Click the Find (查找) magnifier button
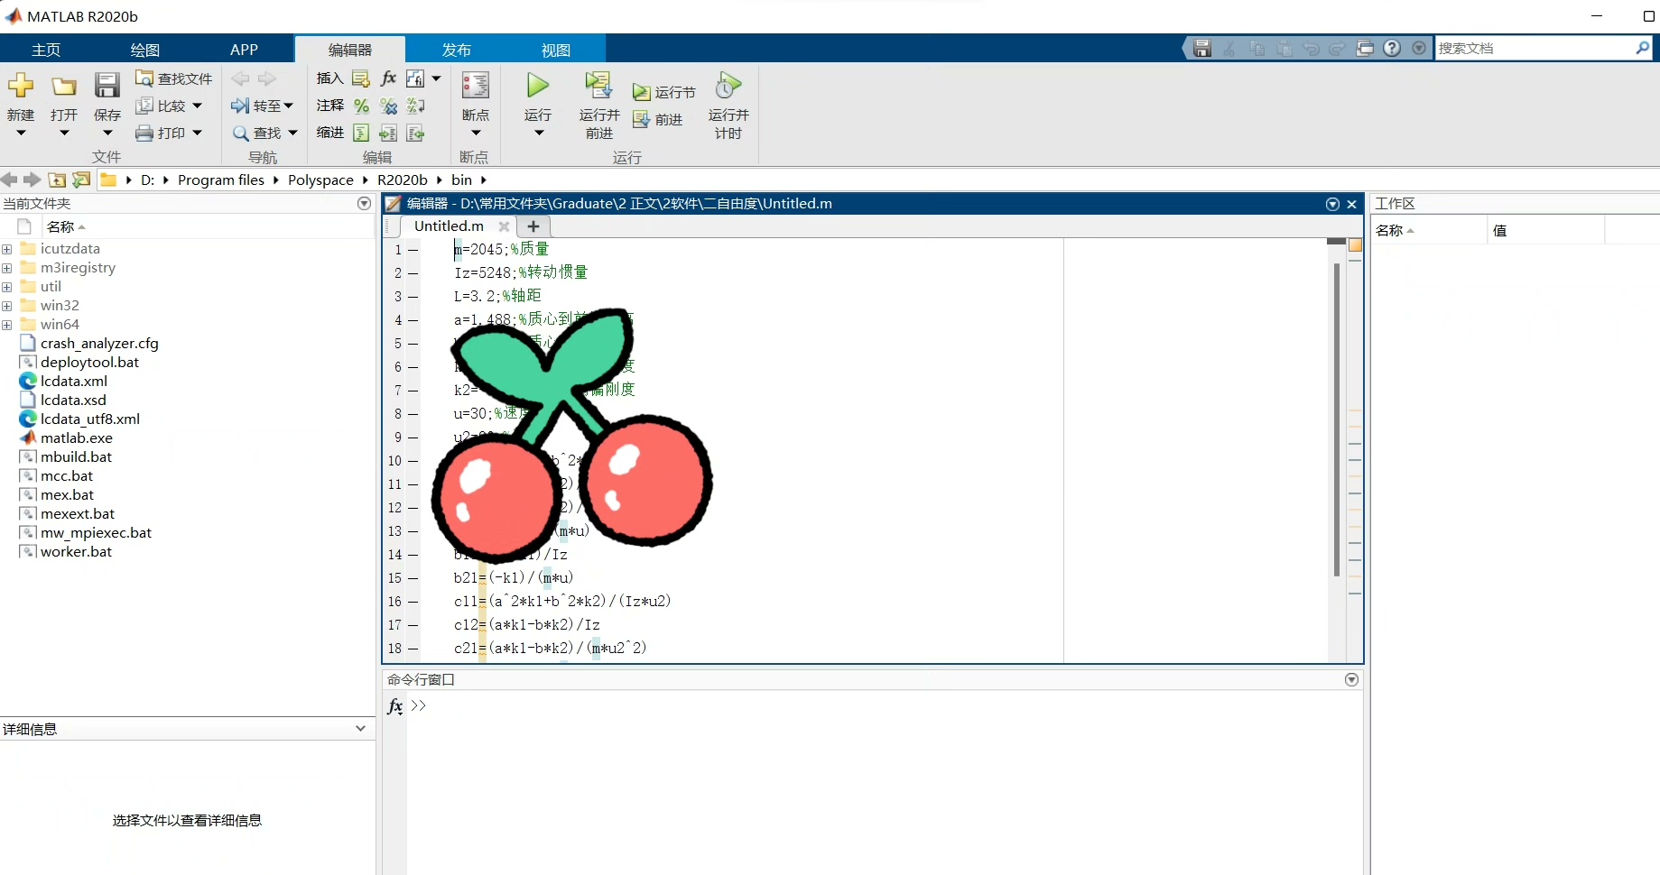The width and height of the screenshot is (1660, 875). click(264, 133)
